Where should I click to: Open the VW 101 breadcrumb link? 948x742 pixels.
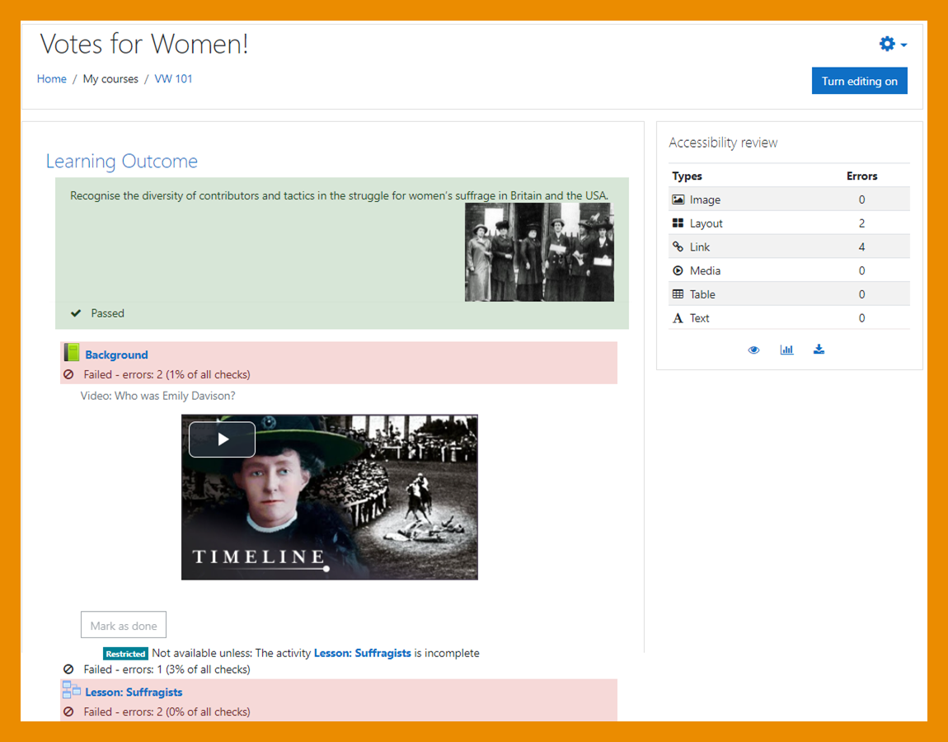[173, 79]
